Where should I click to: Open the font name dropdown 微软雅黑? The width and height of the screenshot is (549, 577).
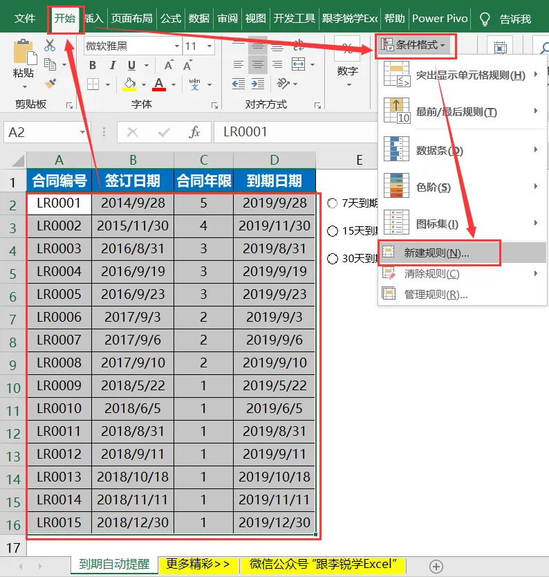pyautogui.click(x=177, y=46)
